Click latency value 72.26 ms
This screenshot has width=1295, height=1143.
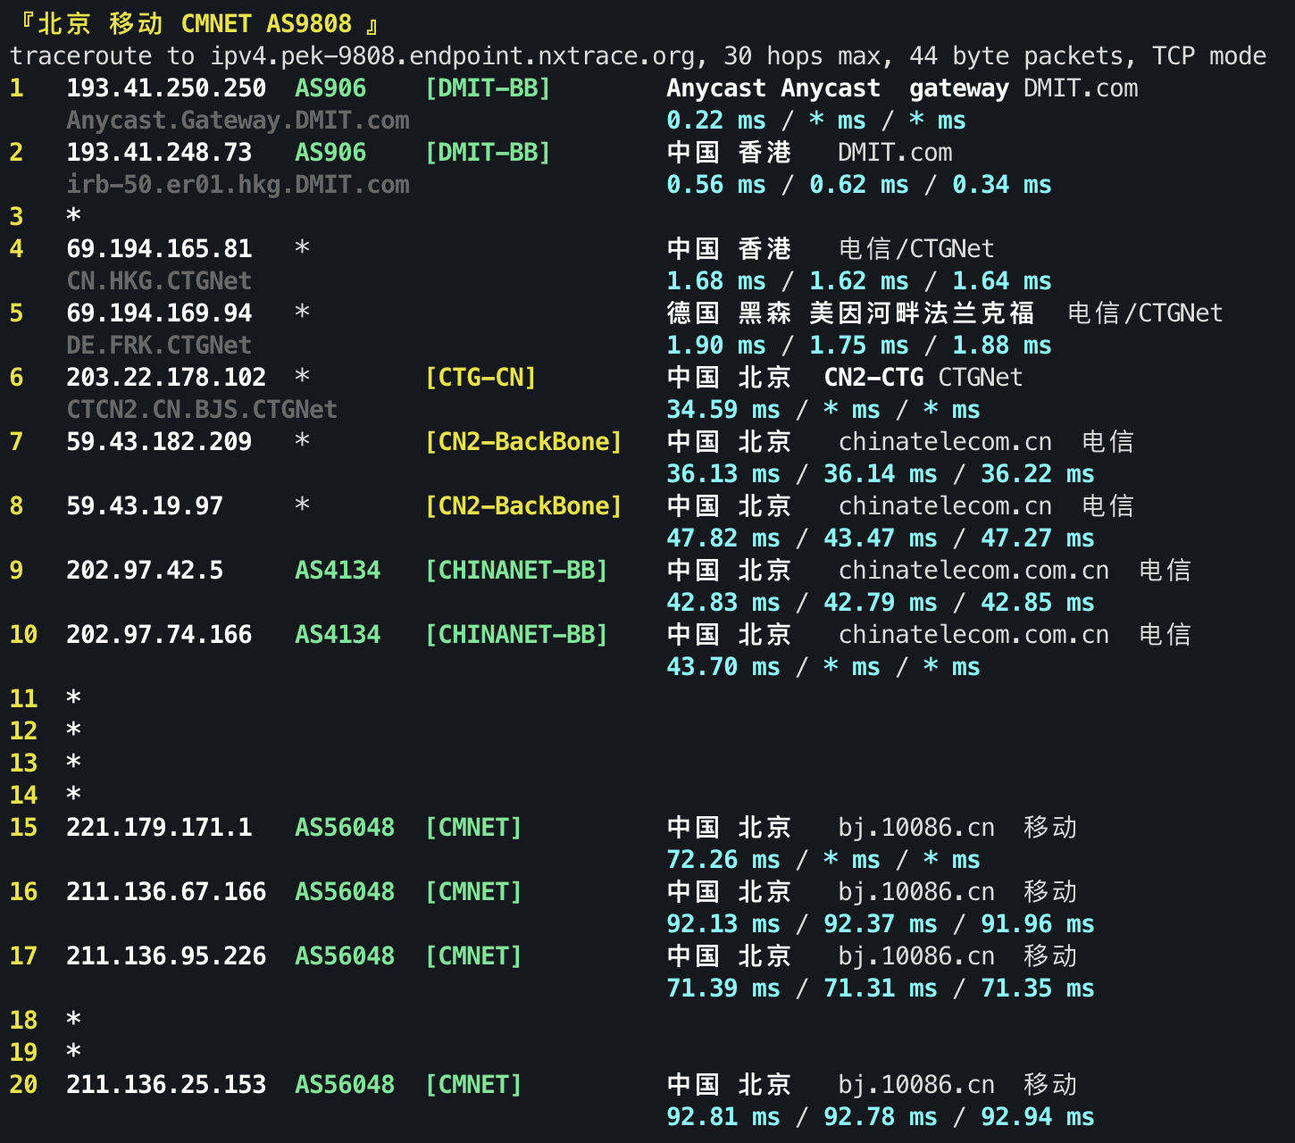coord(723,860)
